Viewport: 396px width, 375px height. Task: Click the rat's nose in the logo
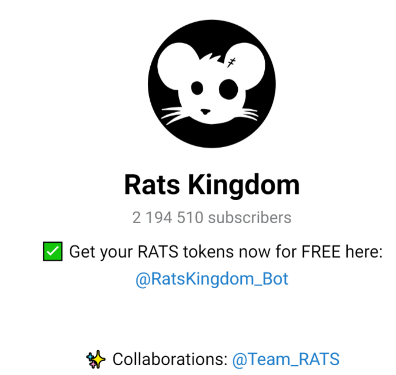coord(205,112)
